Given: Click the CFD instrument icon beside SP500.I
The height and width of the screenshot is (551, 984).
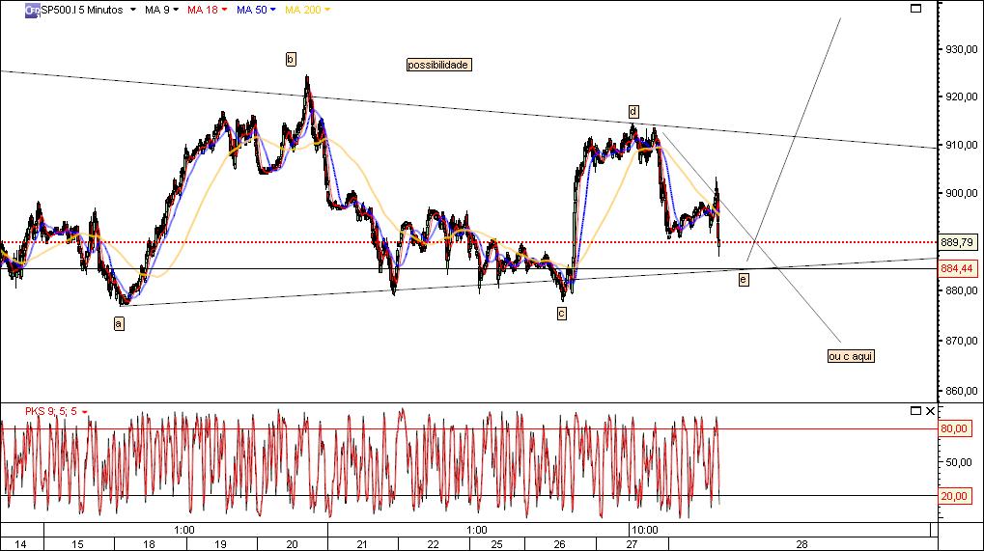Looking at the screenshot, I should [33, 10].
